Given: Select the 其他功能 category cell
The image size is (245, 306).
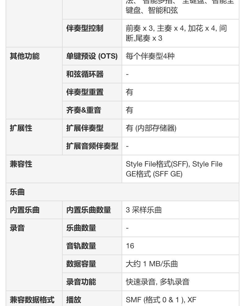Looking at the screenshot, I should pyautogui.click(x=25, y=56).
